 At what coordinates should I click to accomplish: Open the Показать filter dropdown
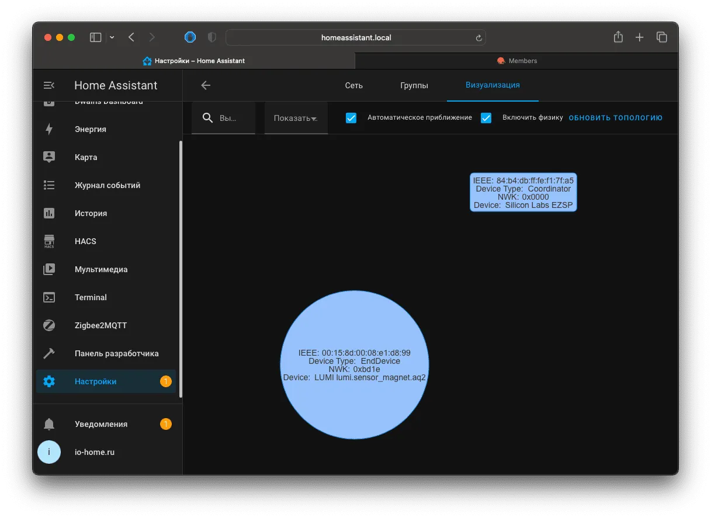coord(296,118)
